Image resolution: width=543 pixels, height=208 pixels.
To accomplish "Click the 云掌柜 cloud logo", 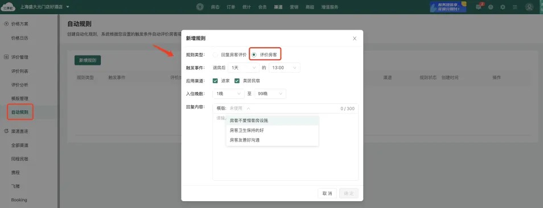I will point(9,7).
